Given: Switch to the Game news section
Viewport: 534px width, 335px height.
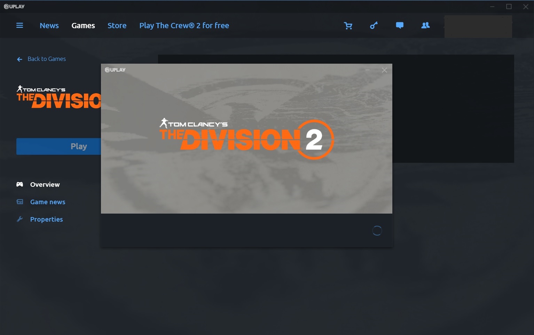Looking at the screenshot, I should [x=47, y=202].
